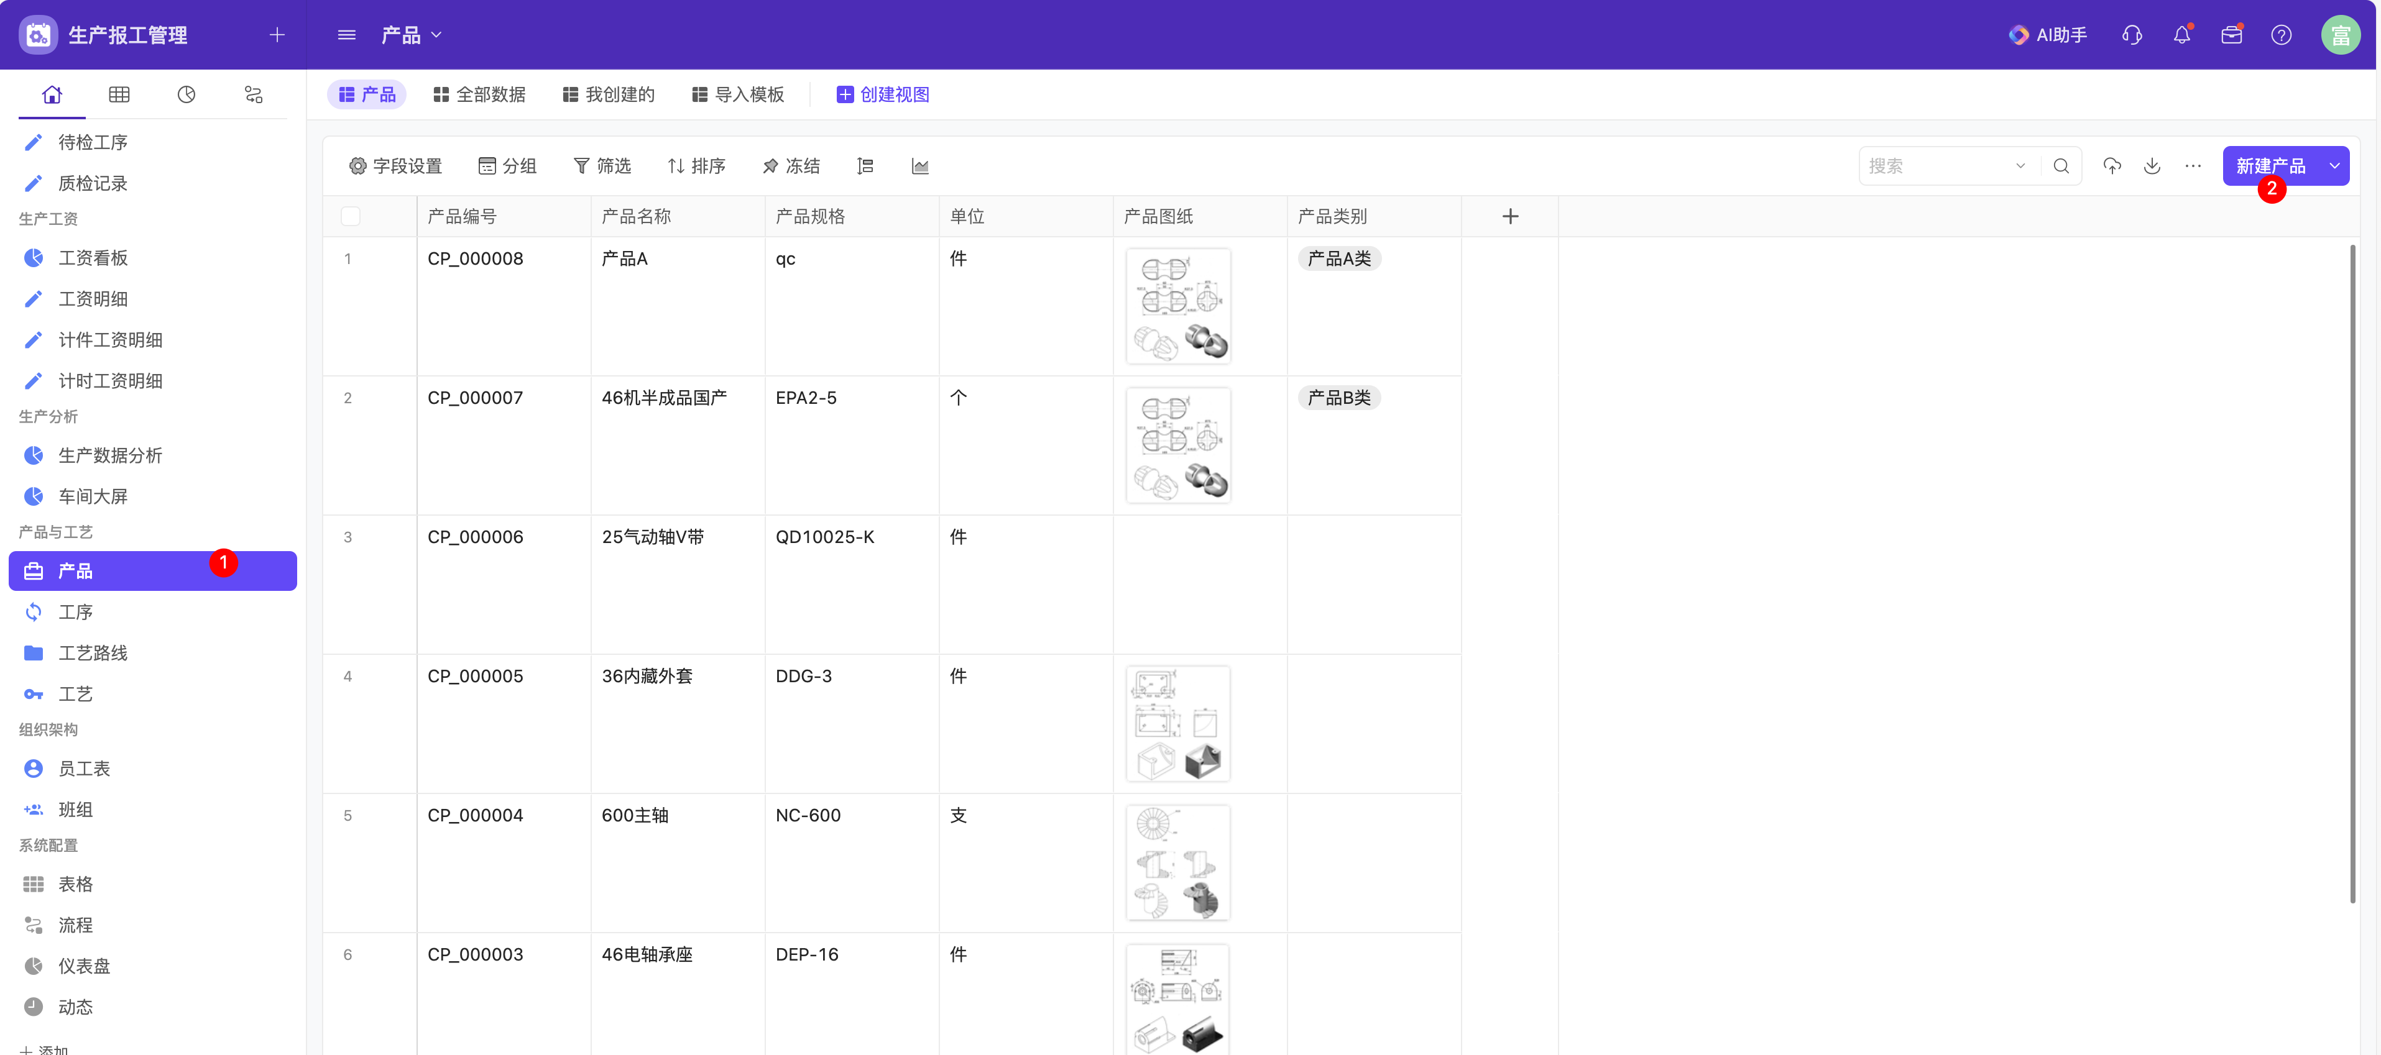Switch to the 导入模板 view tab
Screen dimensions: 2381x1055
click(x=737, y=94)
